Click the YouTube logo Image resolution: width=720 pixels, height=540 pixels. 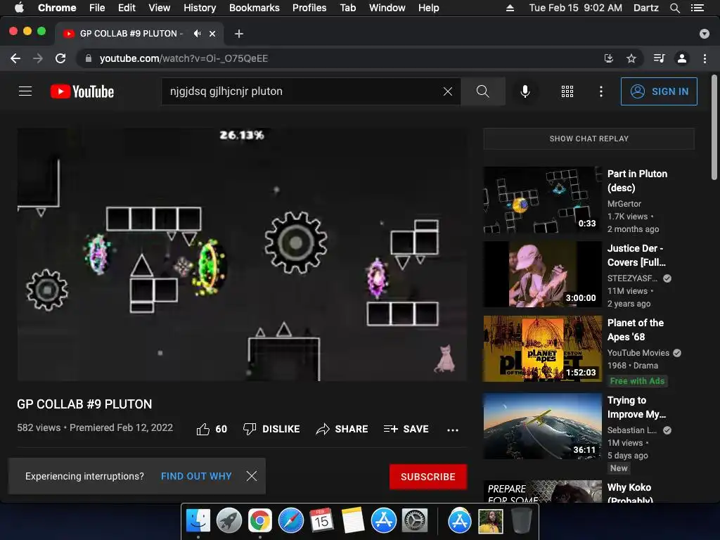(82, 91)
